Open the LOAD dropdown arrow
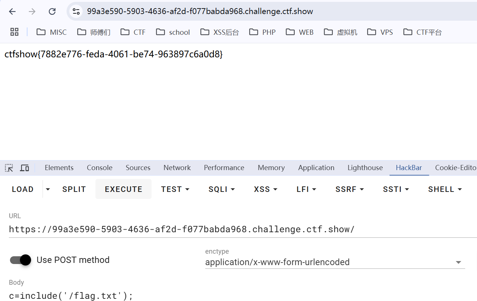The width and height of the screenshot is (477, 301). click(x=48, y=189)
